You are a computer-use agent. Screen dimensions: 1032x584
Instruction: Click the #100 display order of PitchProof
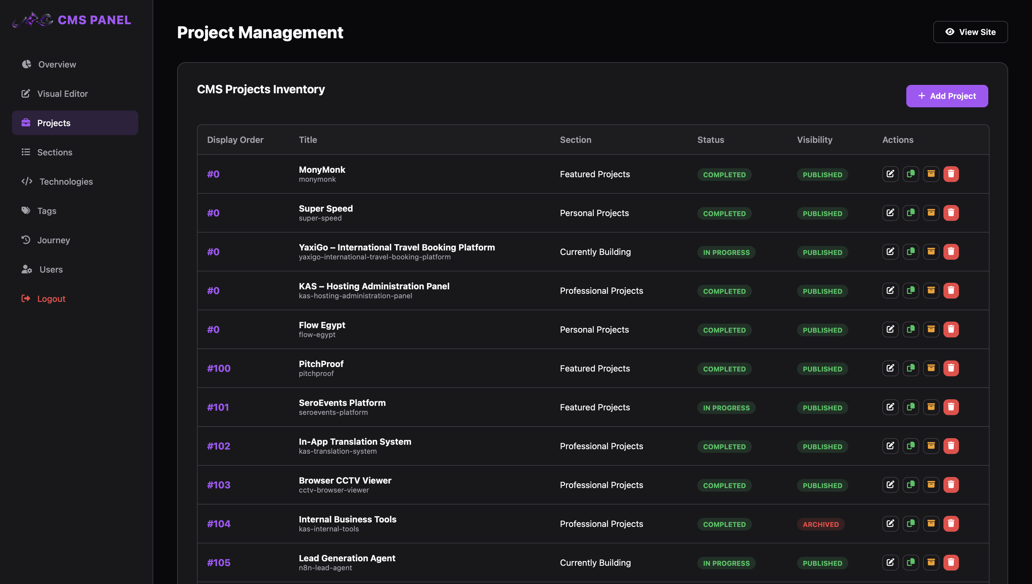point(219,368)
